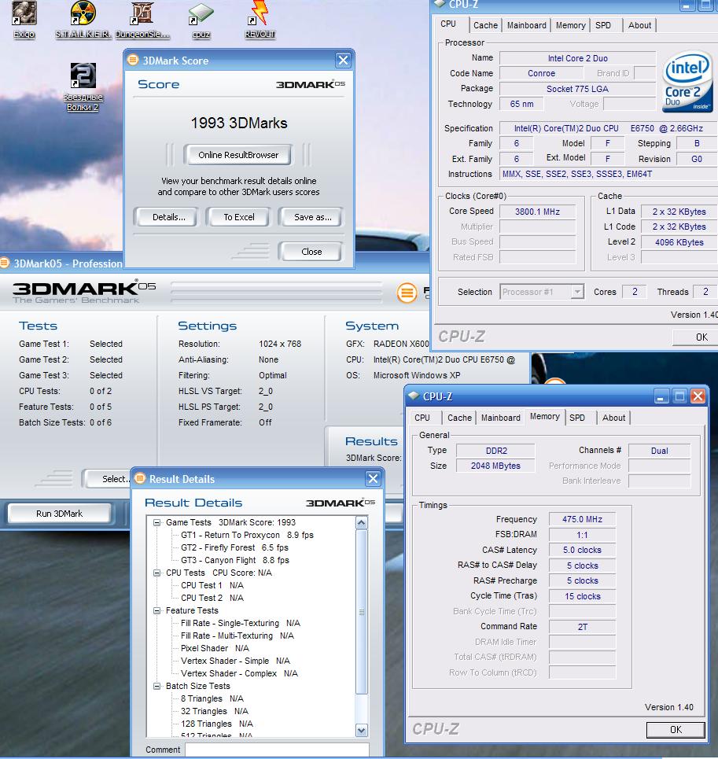Select GT1 - Return To Proxycon row
718x759 pixels.
[247, 535]
